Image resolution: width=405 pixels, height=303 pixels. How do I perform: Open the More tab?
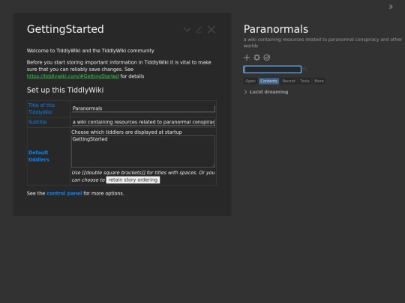click(319, 81)
